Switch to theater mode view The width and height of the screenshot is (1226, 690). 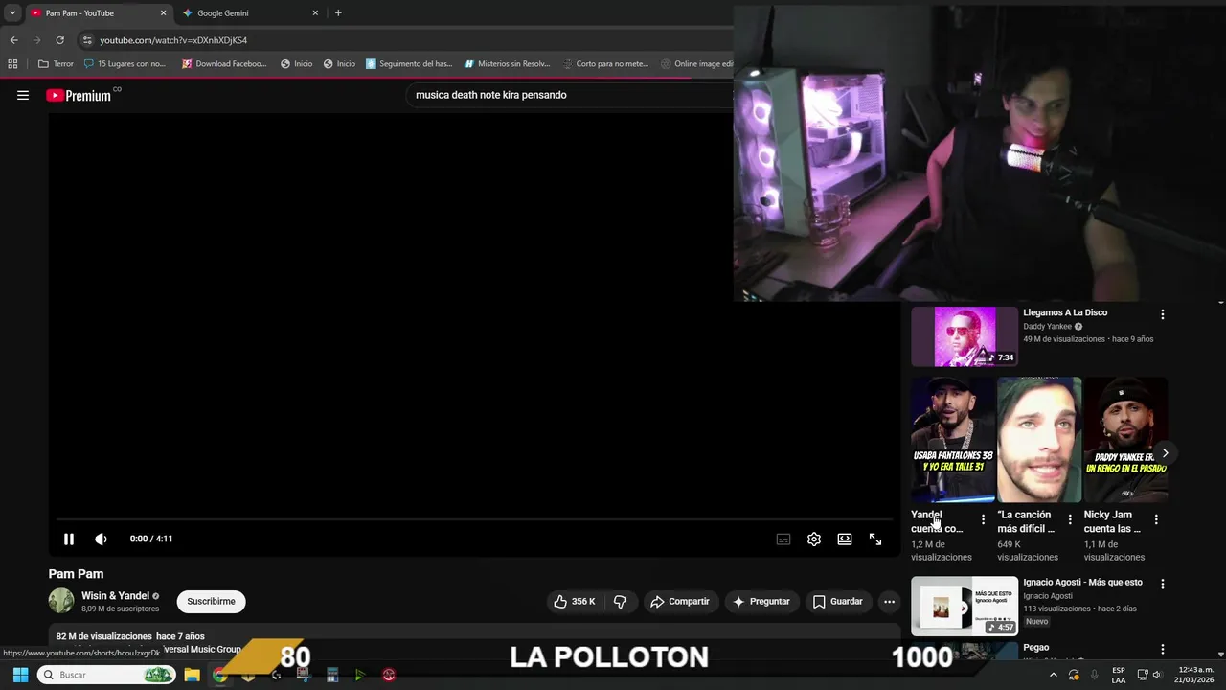[x=845, y=539]
